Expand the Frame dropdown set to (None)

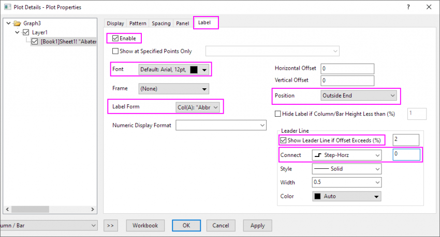coord(173,88)
